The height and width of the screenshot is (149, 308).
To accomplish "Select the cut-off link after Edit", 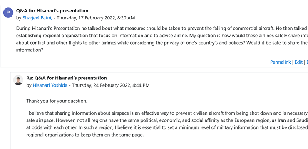I will click(307, 62).
